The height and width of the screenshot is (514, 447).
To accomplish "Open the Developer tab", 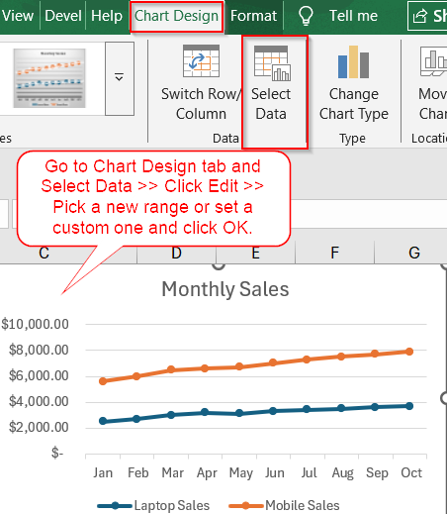I will (x=63, y=16).
